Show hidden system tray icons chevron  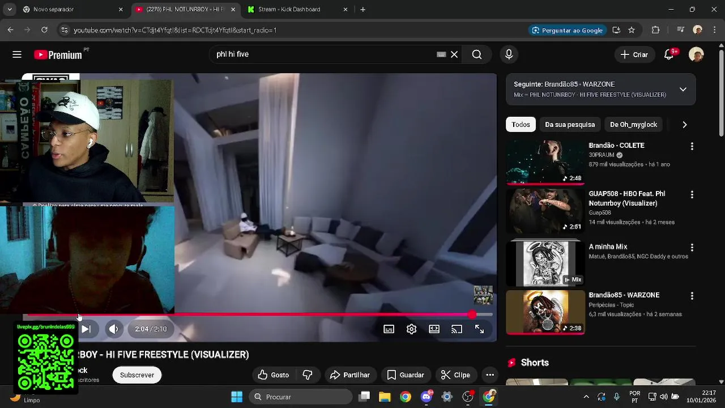586,397
